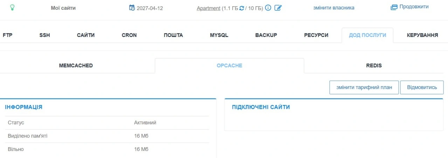Switch to the SSH tab
Screen dimensions: 448x158
44,35
